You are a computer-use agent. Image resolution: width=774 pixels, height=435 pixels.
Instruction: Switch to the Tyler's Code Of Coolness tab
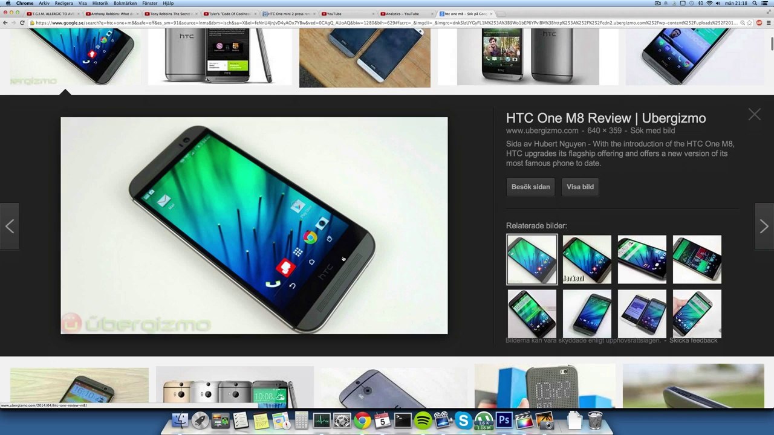click(x=230, y=13)
